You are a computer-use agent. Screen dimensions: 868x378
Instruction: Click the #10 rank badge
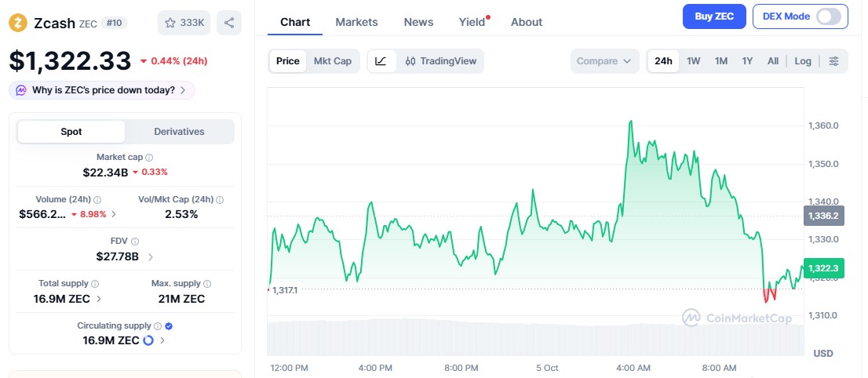(115, 23)
